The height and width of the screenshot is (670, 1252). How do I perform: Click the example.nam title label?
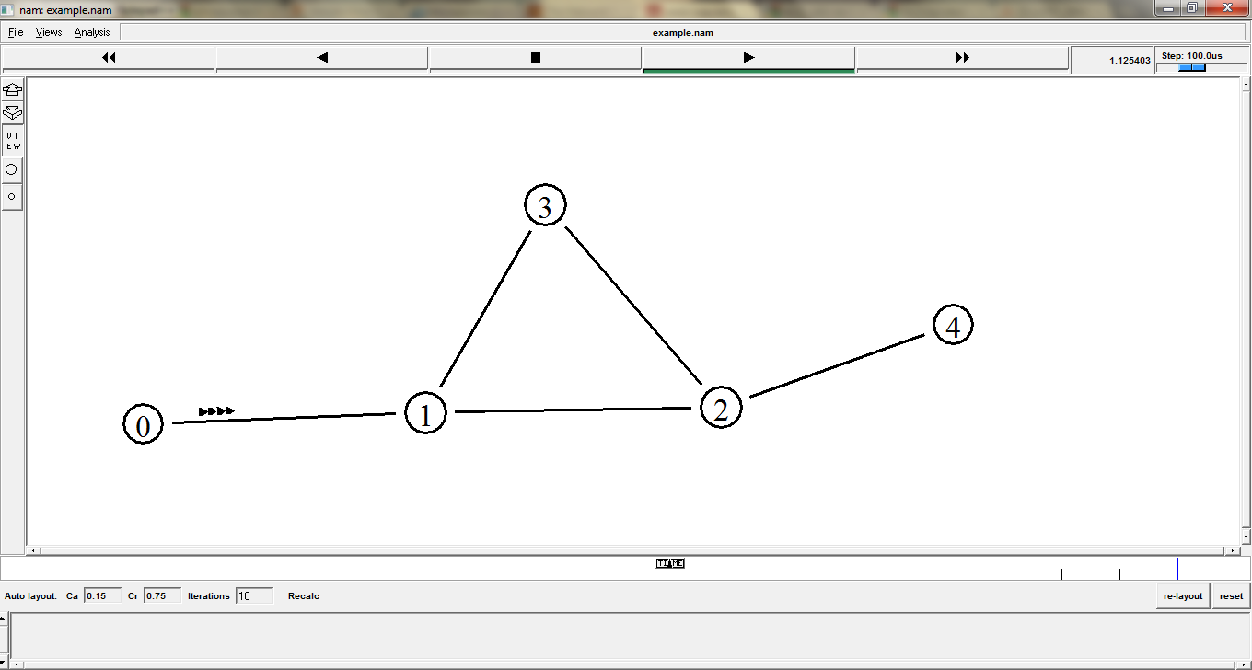pos(683,32)
